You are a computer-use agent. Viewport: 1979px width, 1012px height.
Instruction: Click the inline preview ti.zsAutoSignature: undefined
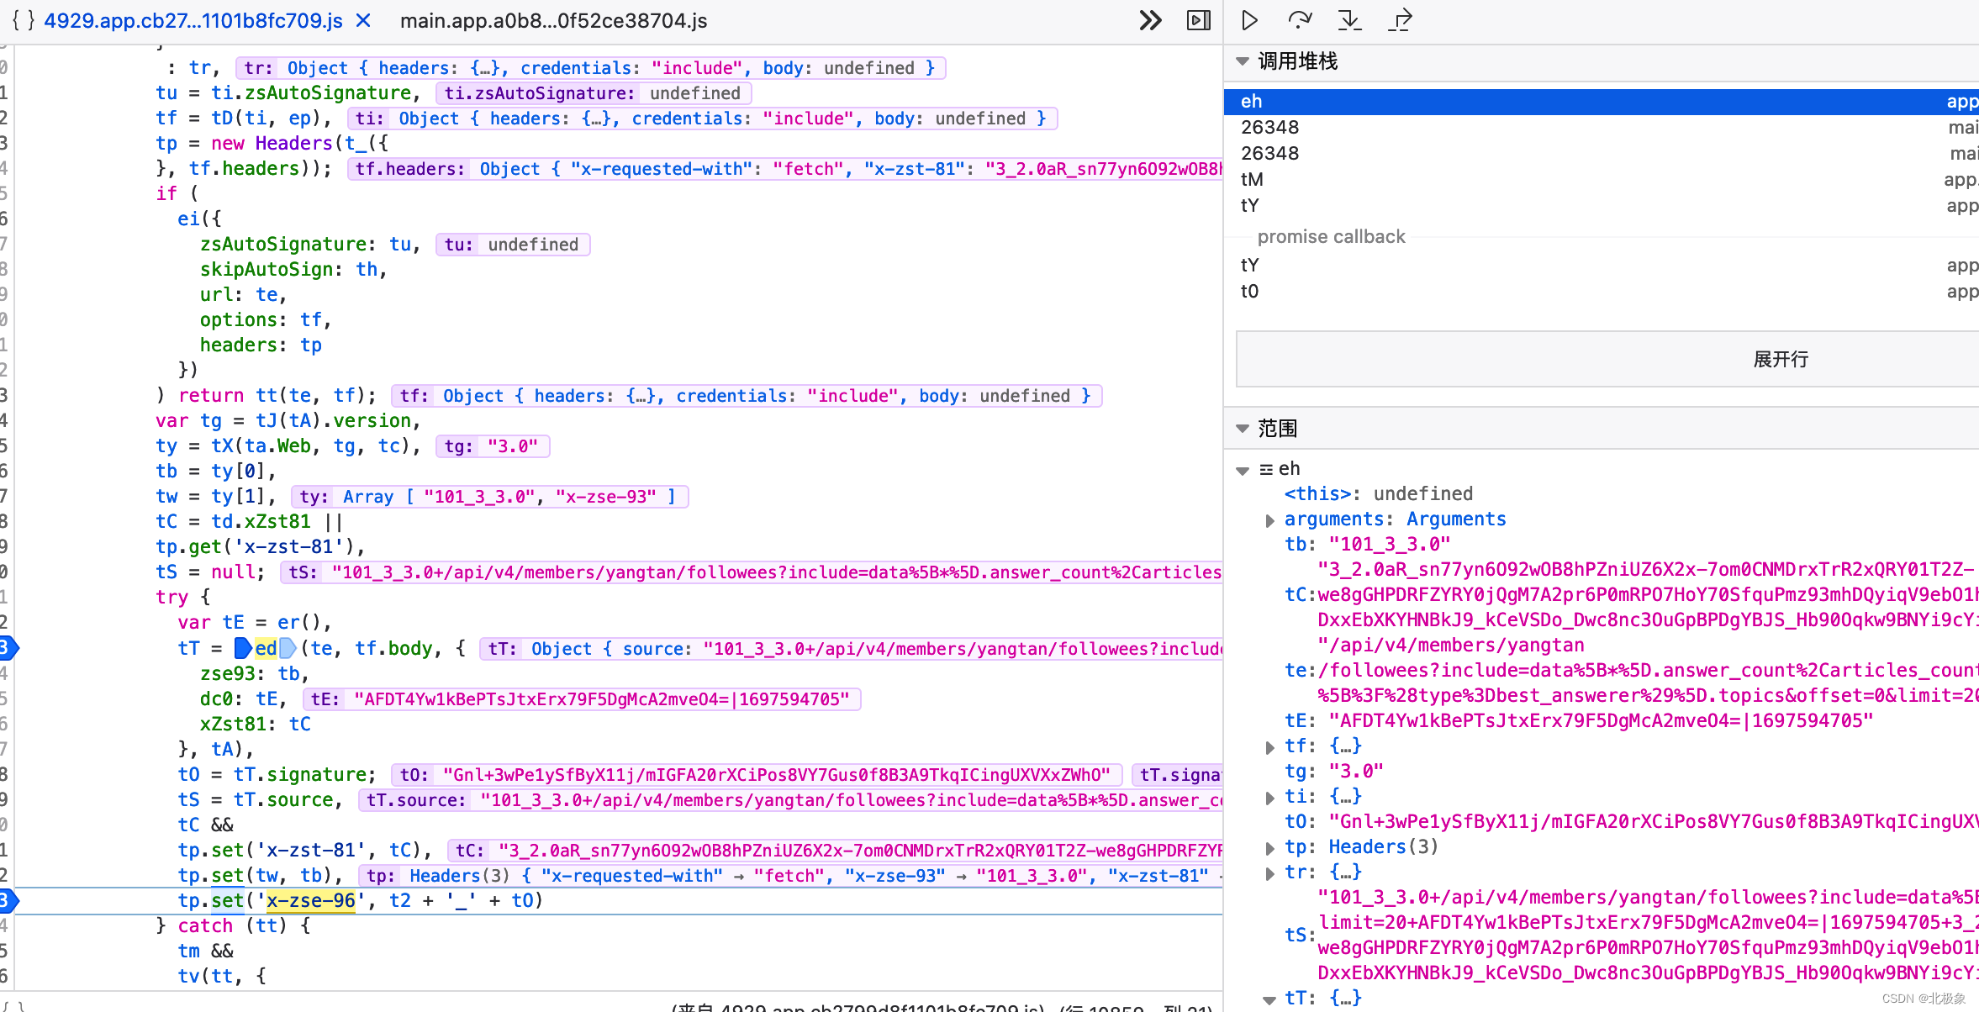(x=594, y=93)
